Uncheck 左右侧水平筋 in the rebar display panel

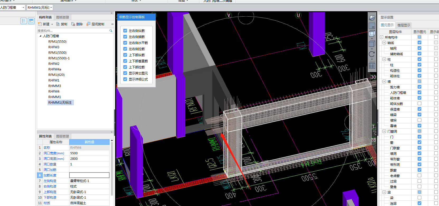[125, 43]
